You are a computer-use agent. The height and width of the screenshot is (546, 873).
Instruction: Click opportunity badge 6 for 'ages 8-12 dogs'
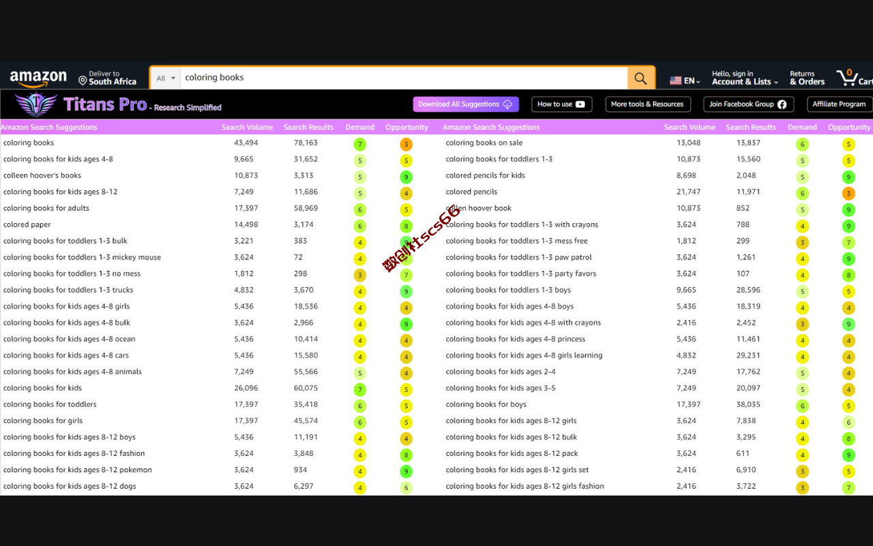pyautogui.click(x=406, y=488)
